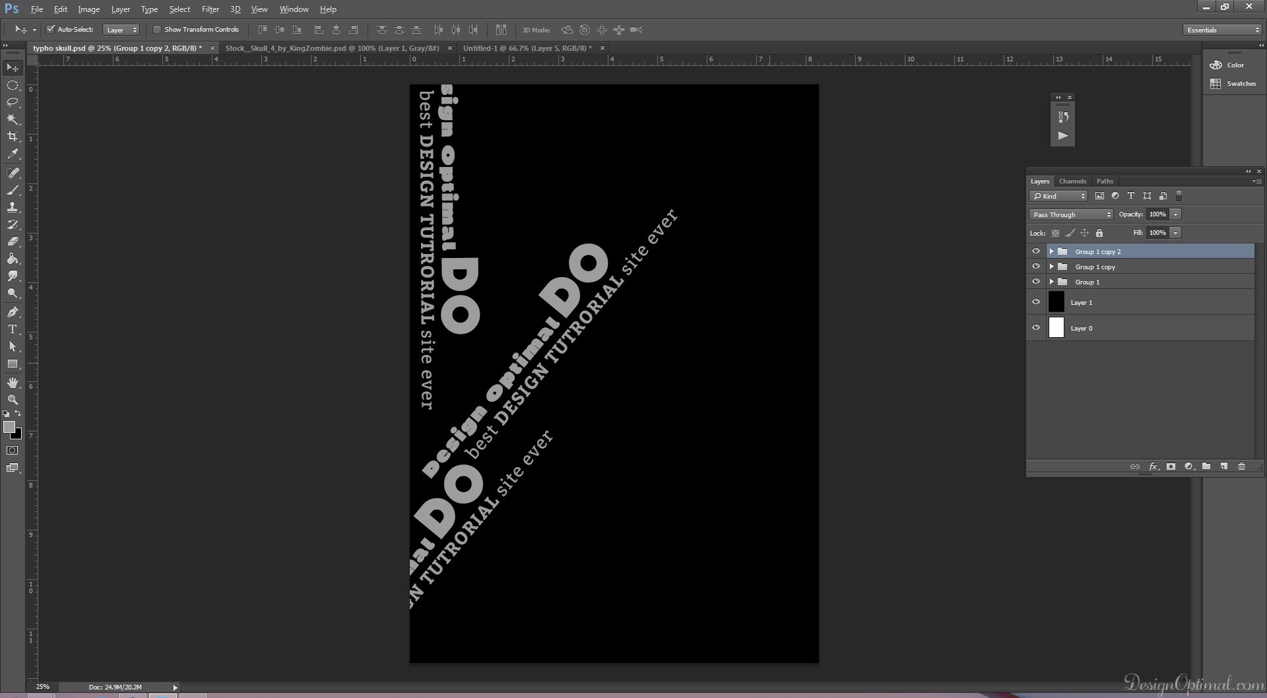This screenshot has width=1267, height=698.
Task: Create new adjustment layer
Action: (1189, 466)
